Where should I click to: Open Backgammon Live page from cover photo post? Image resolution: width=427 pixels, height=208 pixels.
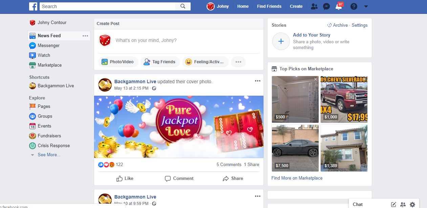(x=135, y=82)
